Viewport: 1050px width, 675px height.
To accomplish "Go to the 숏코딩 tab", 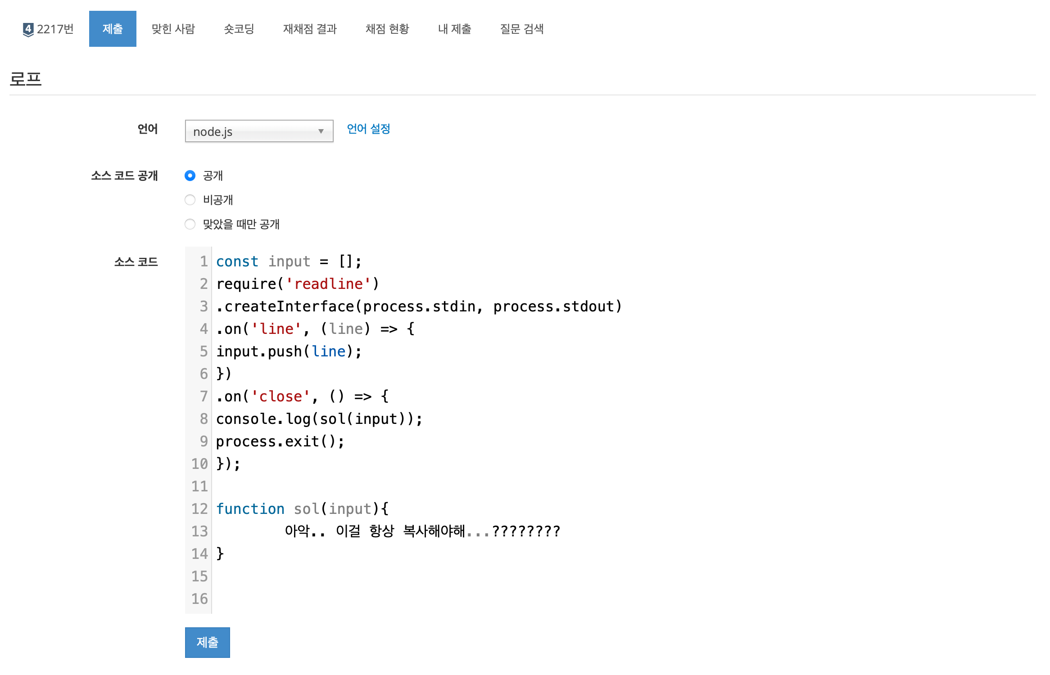I will [x=239, y=29].
